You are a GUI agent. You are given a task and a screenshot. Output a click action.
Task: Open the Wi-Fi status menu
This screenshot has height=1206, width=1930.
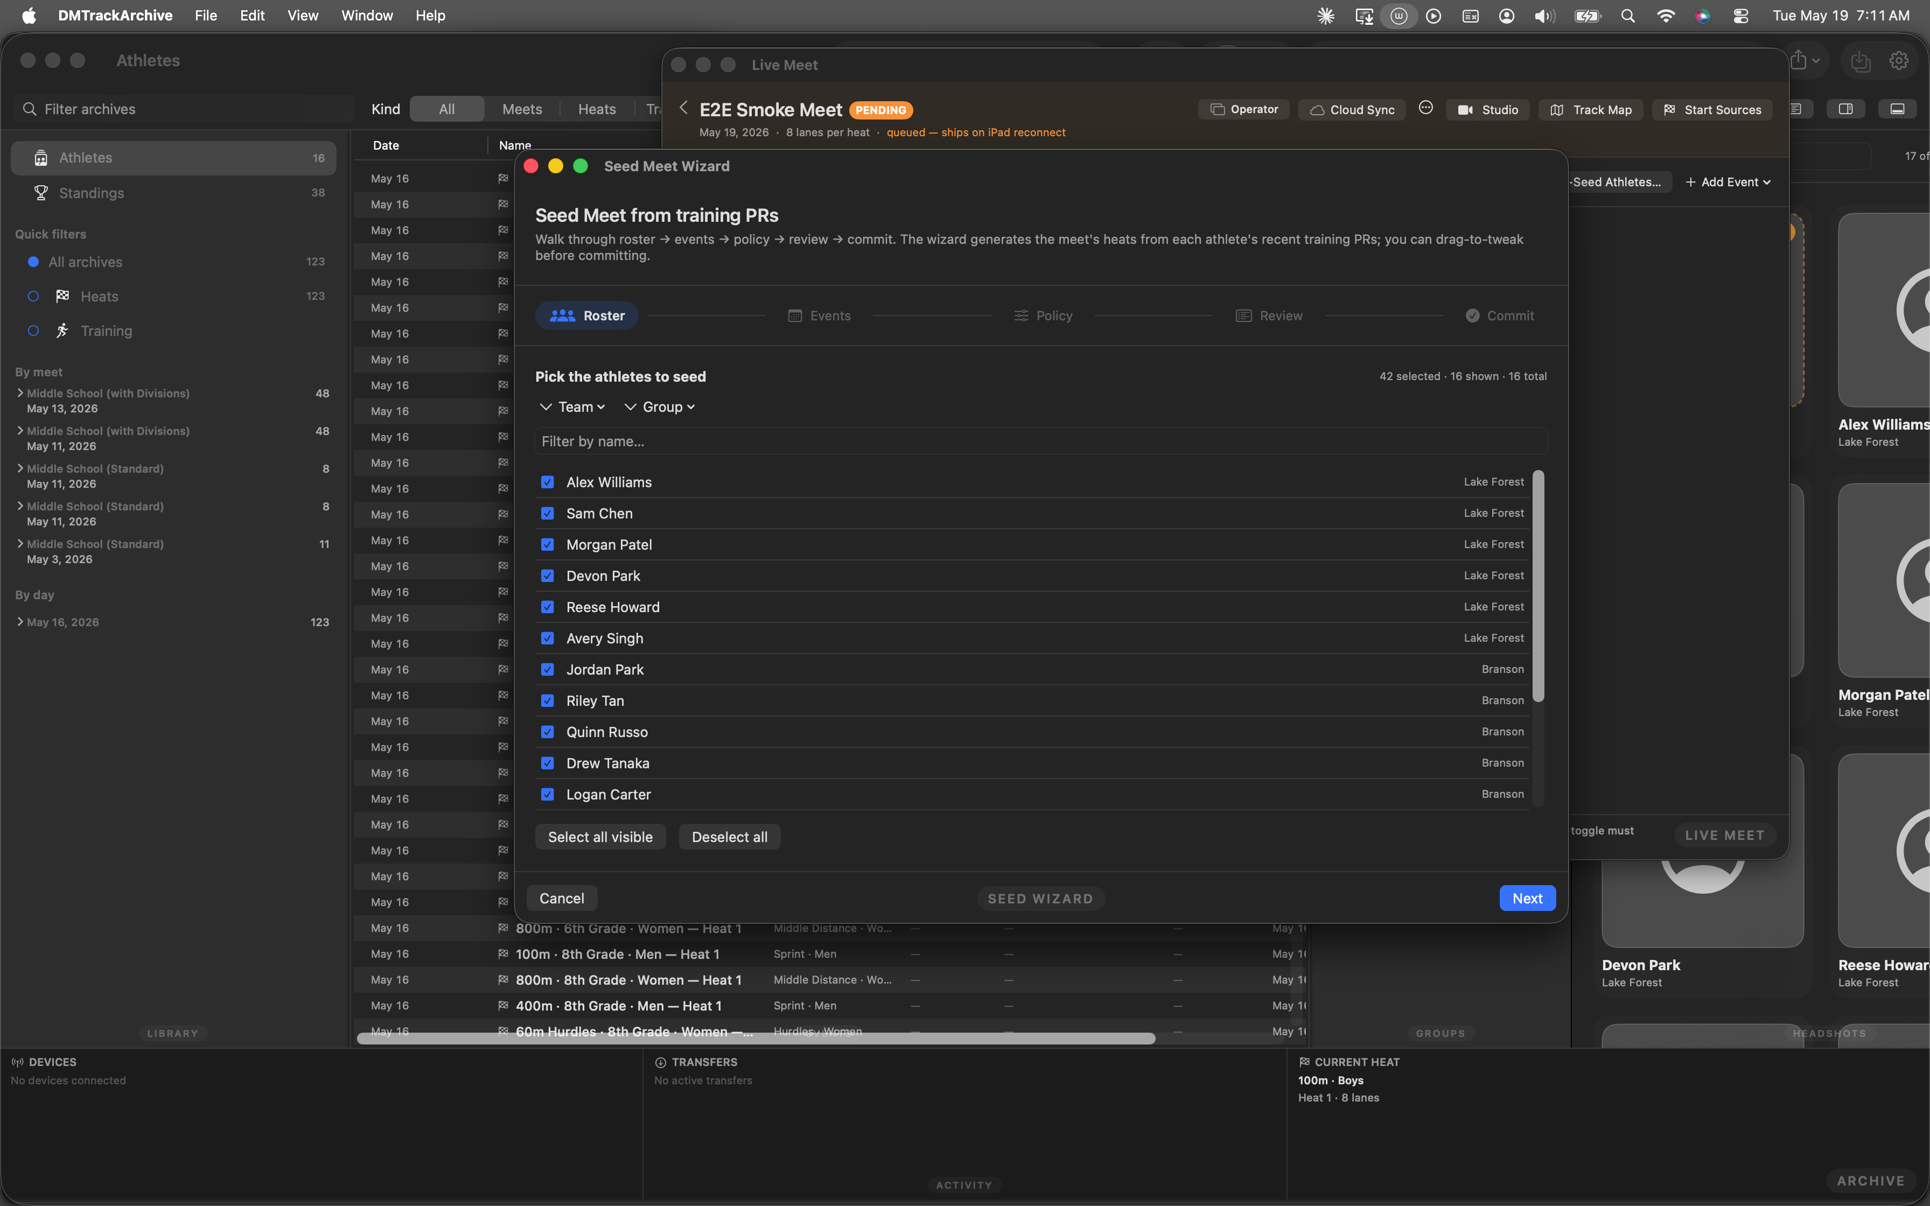tap(1665, 15)
